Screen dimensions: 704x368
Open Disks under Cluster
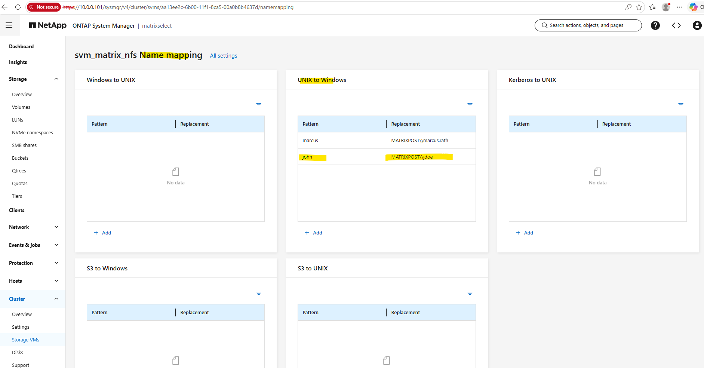tap(18, 353)
